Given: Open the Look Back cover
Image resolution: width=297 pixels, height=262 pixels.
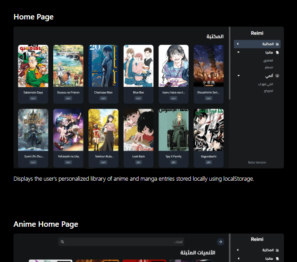Looking at the screenshot, I should (x=139, y=130).
